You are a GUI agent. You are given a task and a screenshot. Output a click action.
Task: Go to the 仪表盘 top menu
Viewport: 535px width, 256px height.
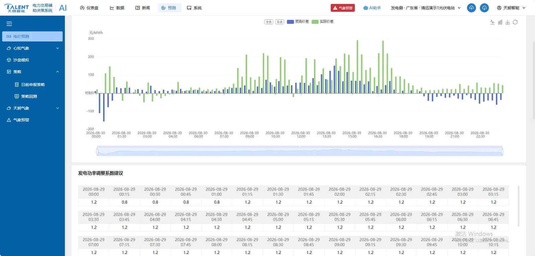(x=89, y=8)
